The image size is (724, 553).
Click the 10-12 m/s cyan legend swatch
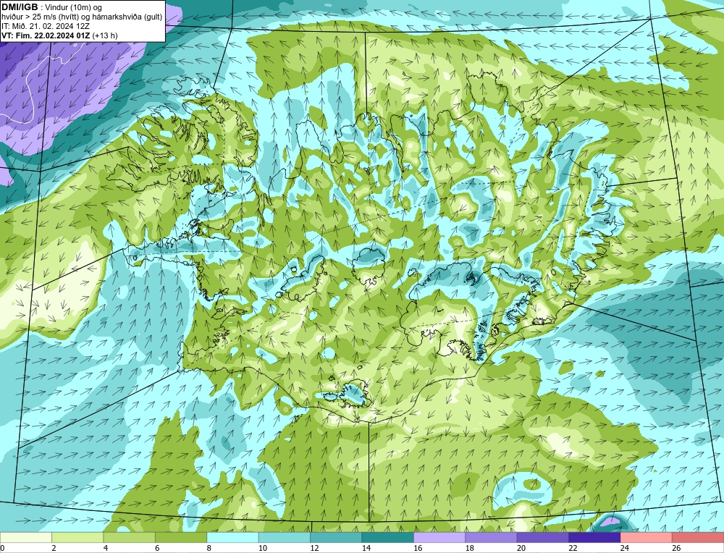point(285,538)
